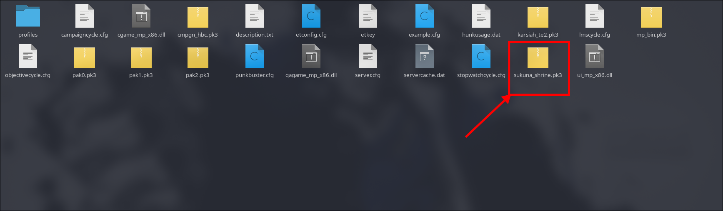Select the objectivecycle.cfg file icon

pyautogui.click(x=28, y=57)
